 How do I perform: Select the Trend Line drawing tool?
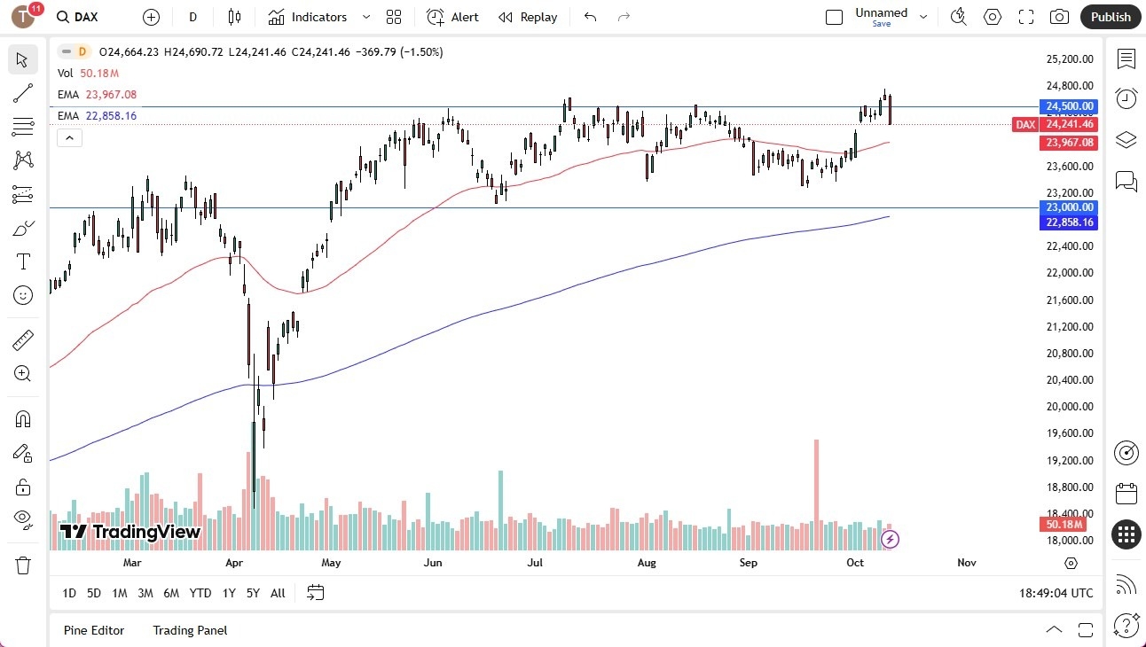click(22, 93)
